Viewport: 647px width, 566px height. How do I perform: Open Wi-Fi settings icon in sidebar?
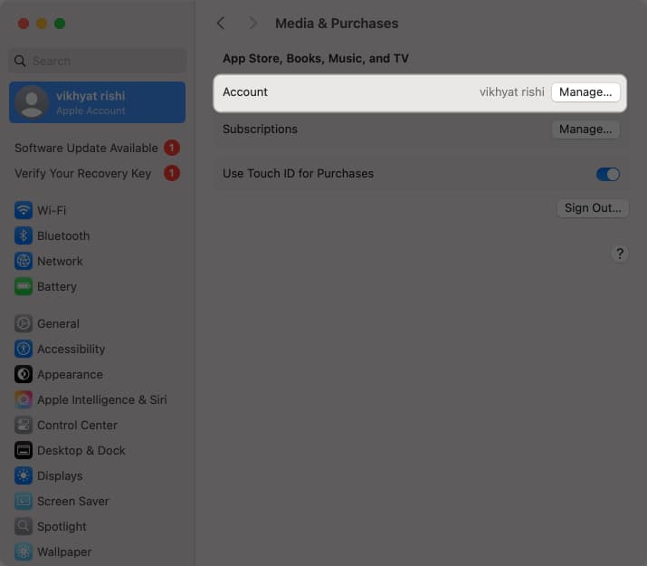[x=24, y=210]
